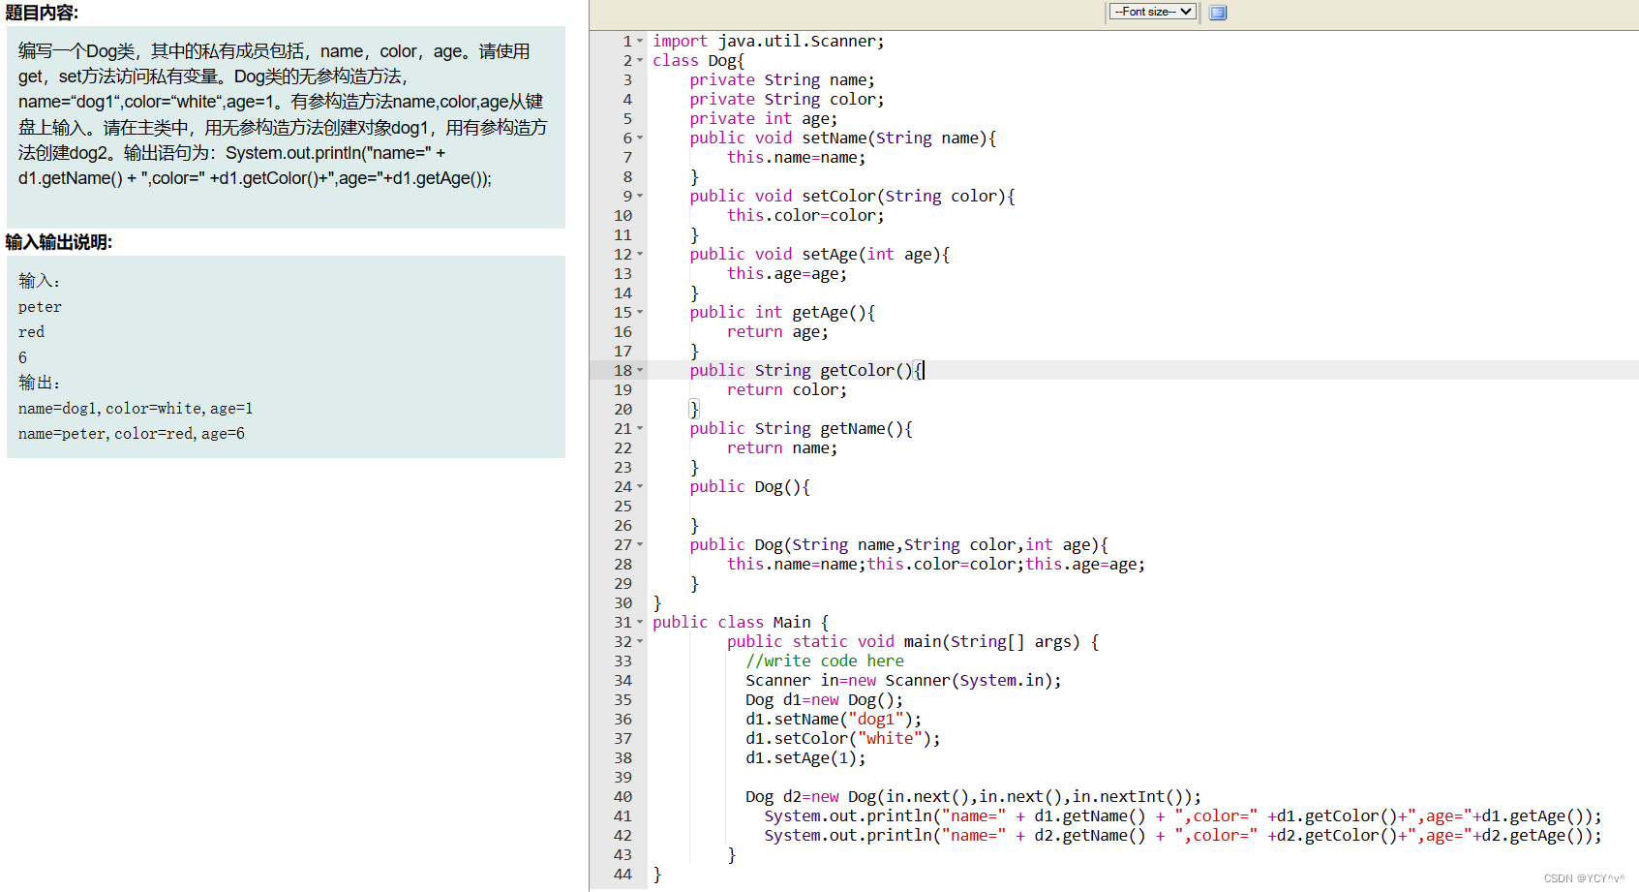The image size is (1639, 892).
Task: Click 'Scanner in=new Scanner(System.in);' line
Action: (x=903, y=680)
